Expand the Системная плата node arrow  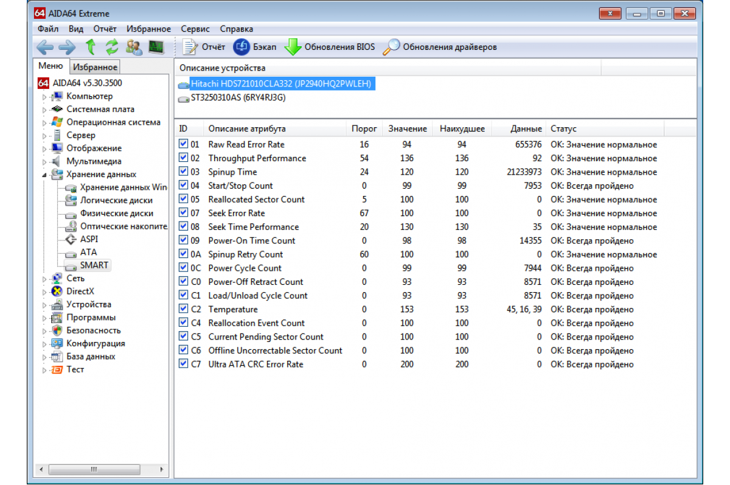44,110
